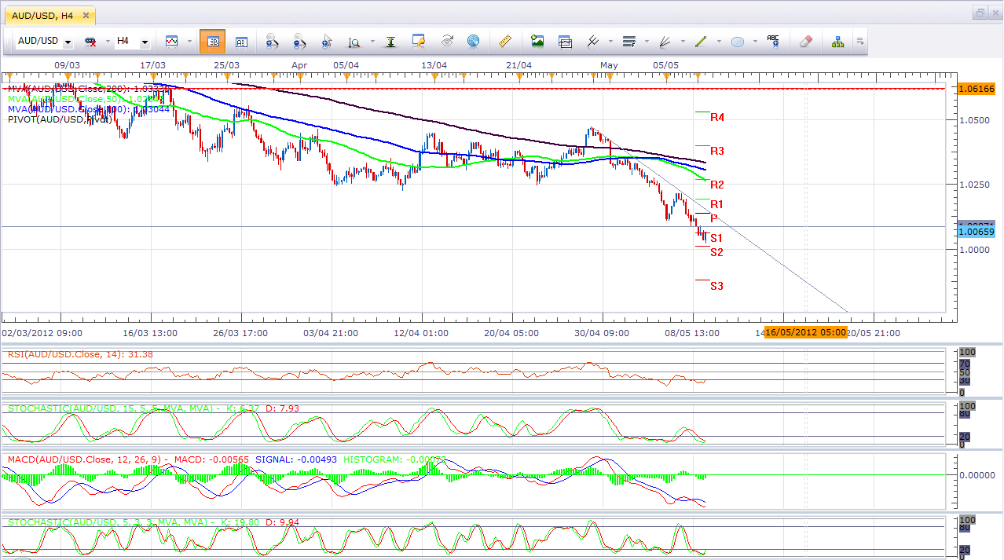
Task: Click the zoom in magnifier icon
Action: click(x=272, y=42)
